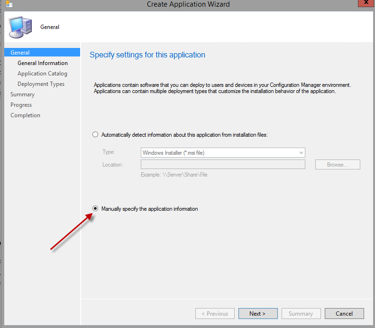This screenshot has height=328, width=375.
Task: Cancel the application wizard
Action: [x=344, y=314]
